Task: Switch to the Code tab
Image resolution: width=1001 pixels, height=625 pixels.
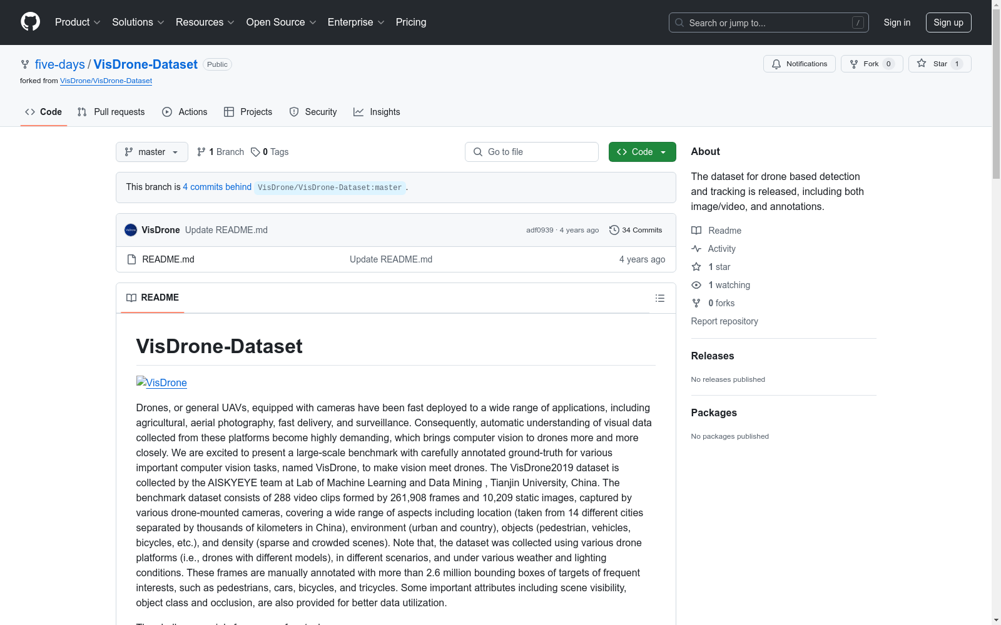Action: pyautogui.click(x=44, y=112)
